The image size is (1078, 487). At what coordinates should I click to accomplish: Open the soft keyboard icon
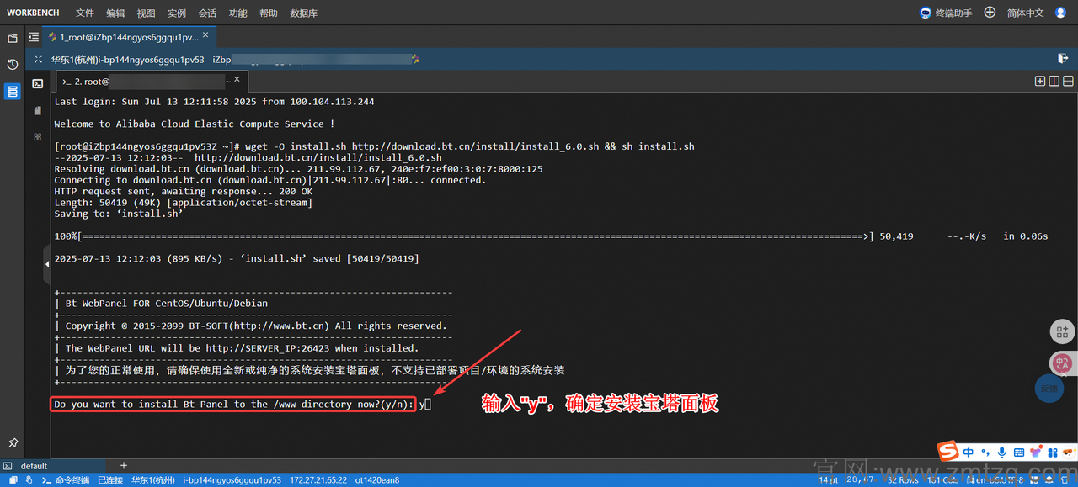[x=1018, y=452]
